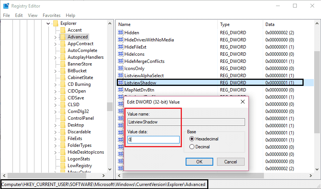The image size is (321, 189).
Task: Click the FolderTypes folder icon
Action: pyautogui.click(x=63, y=145)
